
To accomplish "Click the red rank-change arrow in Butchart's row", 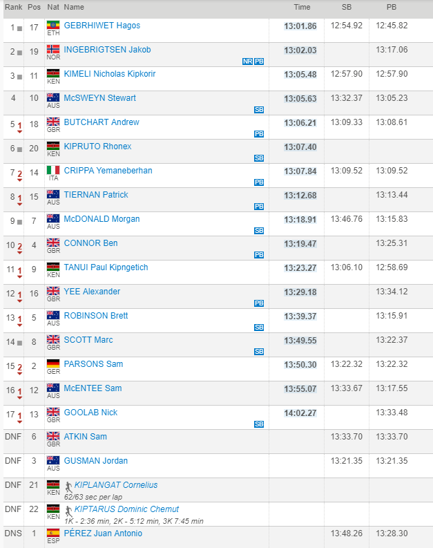I will click(x=20, y=126).
